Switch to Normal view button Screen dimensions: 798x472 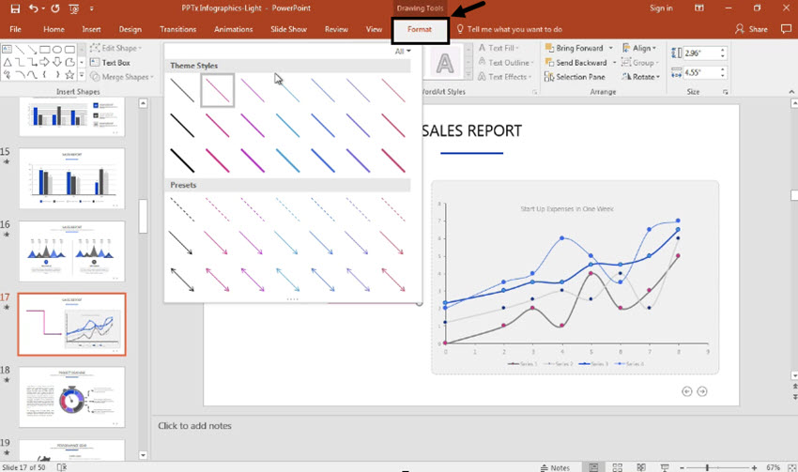tap(593, 466)
